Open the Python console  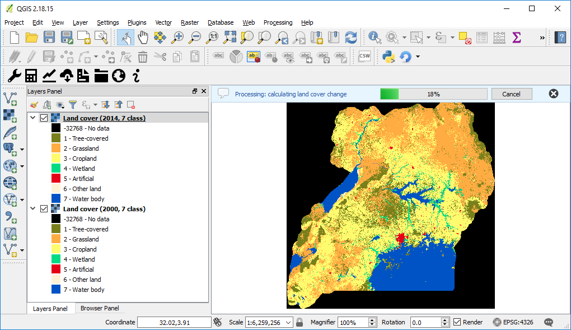(x=387, y=56)
